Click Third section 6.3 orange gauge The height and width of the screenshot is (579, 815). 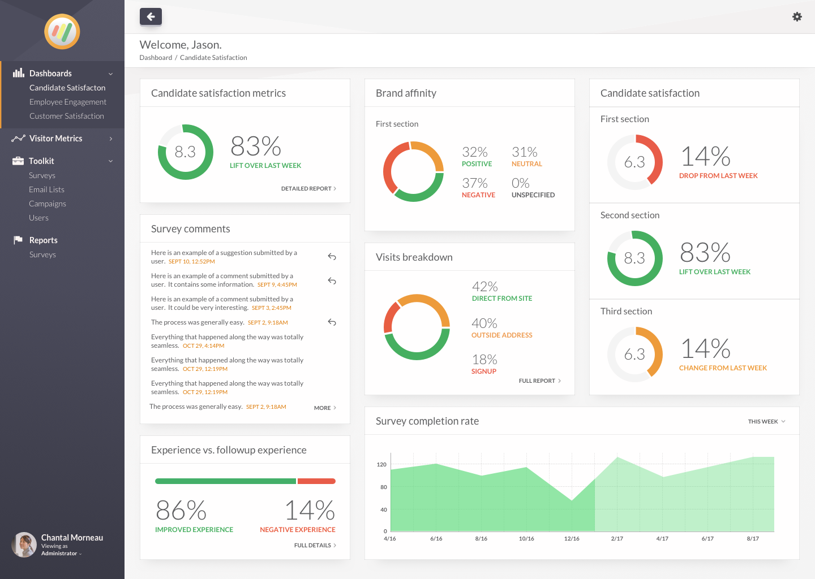point(634,355)
